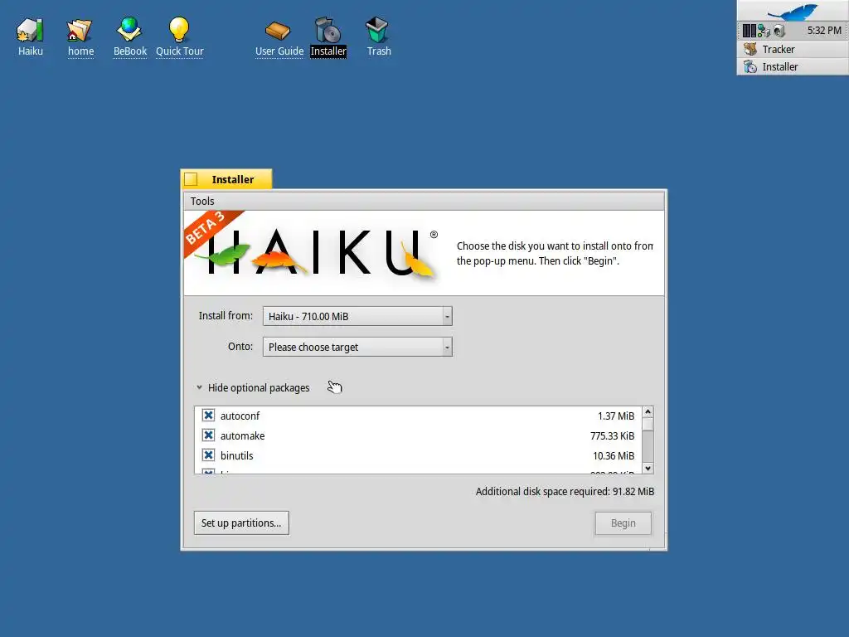Click the package list scrollbar thumb
849x637 pixels.
coord(648,425)
